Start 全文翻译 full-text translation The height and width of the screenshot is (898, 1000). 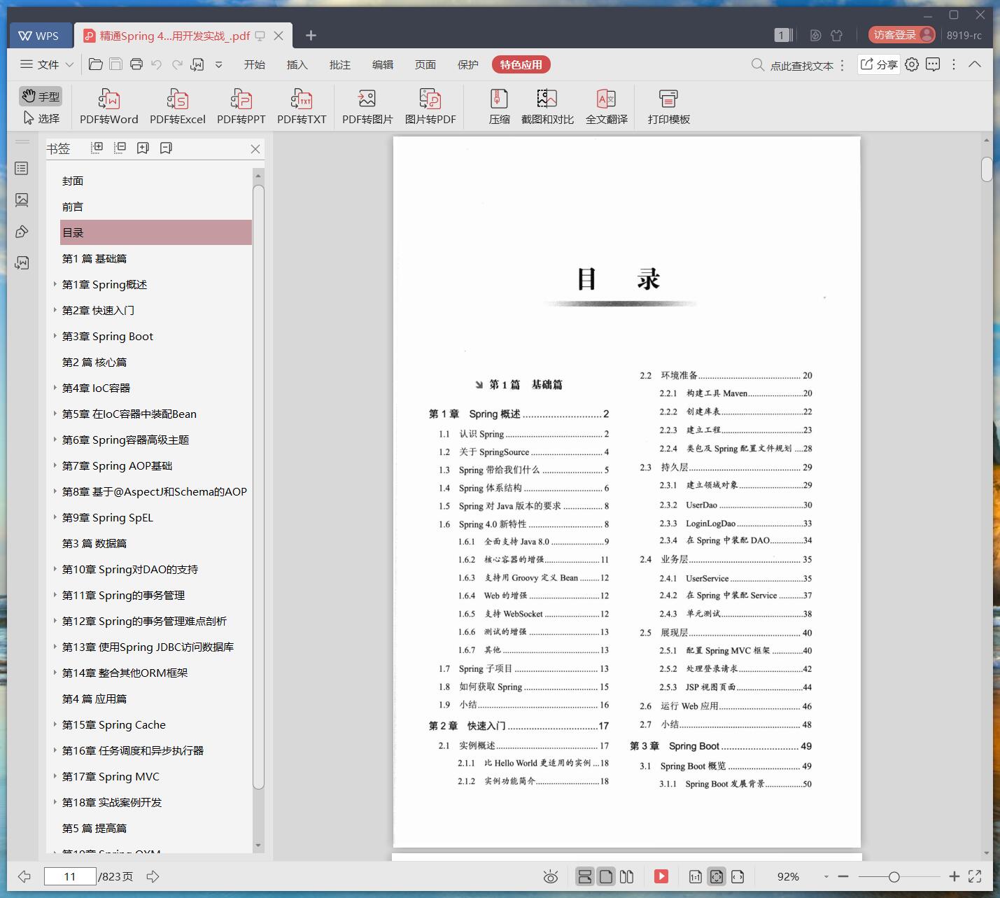click(x=606, y=106)
